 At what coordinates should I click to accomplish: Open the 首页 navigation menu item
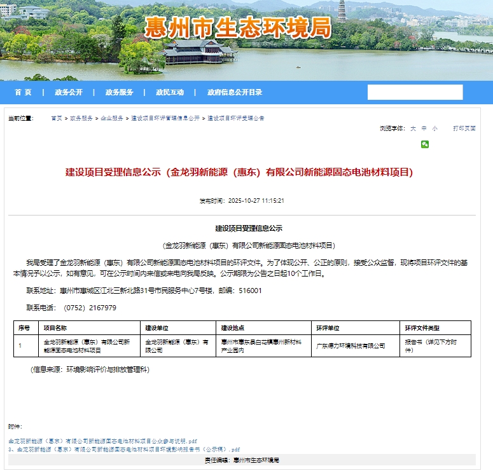pyautogui.click(x=23, y=92)
